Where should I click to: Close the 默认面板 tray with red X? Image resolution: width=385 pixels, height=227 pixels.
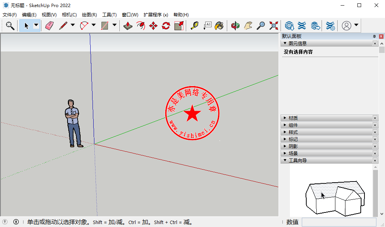click(381, 36)
